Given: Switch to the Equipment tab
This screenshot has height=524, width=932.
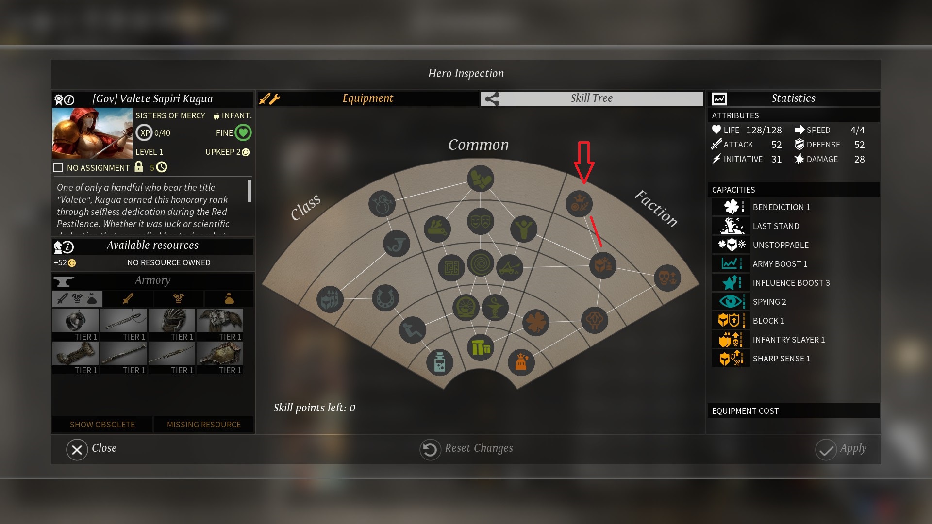Looking at the screenshot, I should point(368,98).
